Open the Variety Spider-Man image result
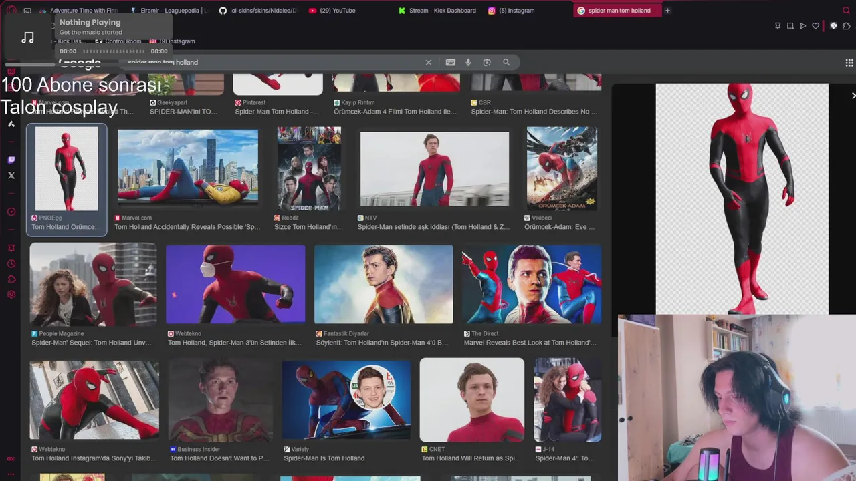This screenshot has height=481, width=856. [346, 399]
